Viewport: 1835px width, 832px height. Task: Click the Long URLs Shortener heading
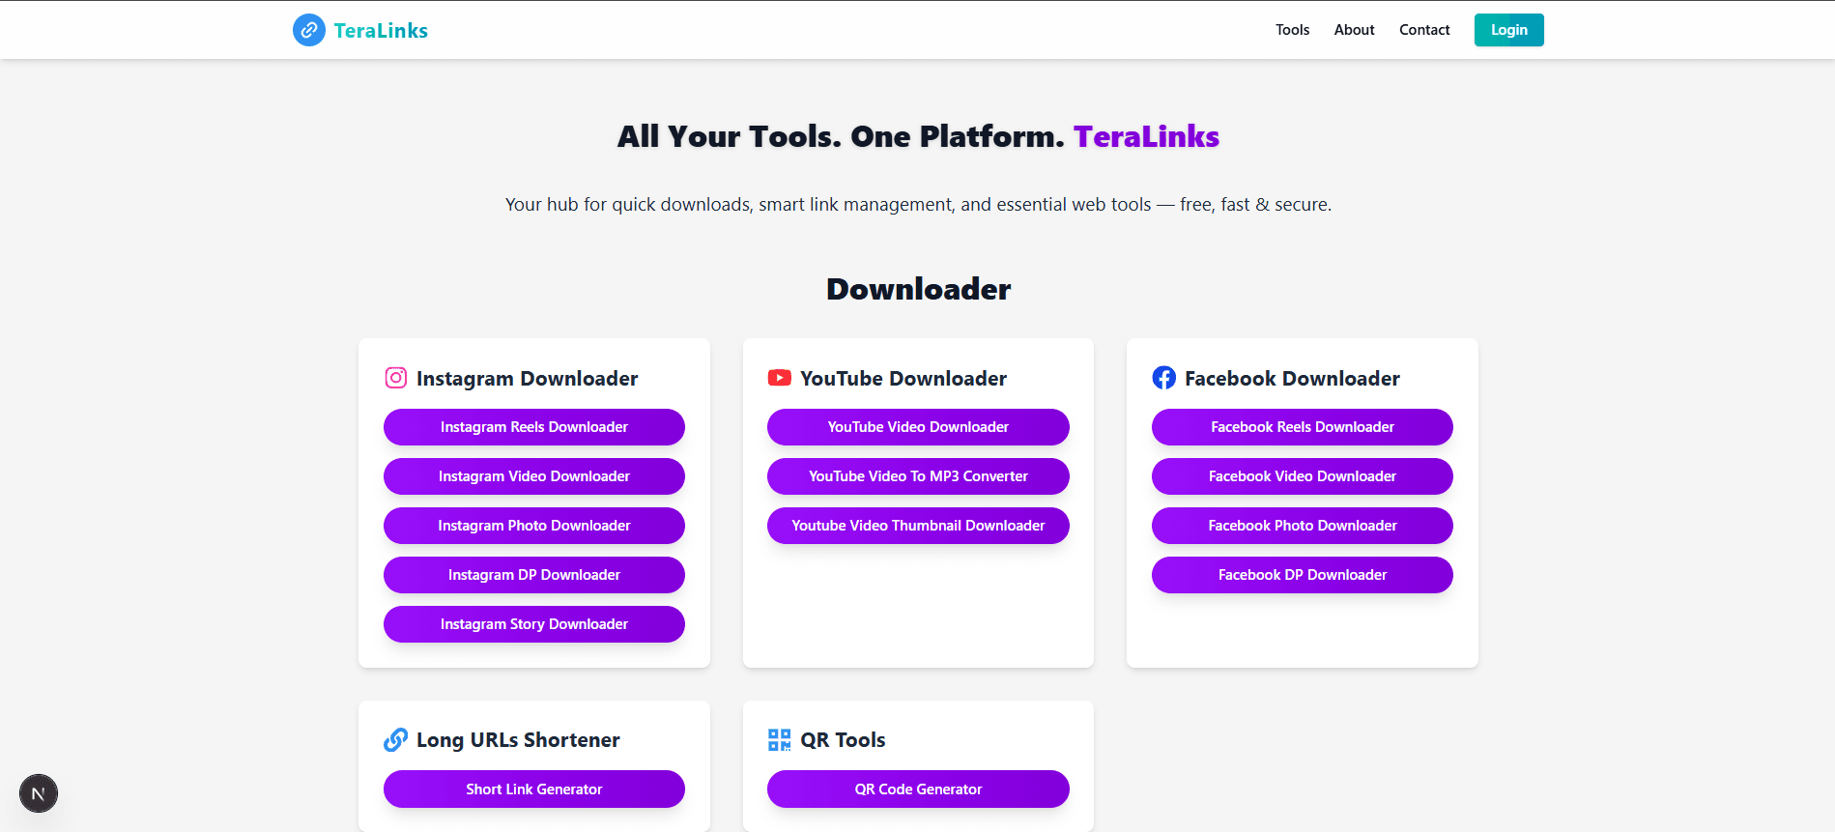tap(518, 740)
